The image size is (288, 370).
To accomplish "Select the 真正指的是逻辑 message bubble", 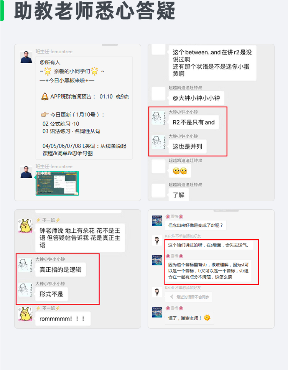I will (61, 270).
